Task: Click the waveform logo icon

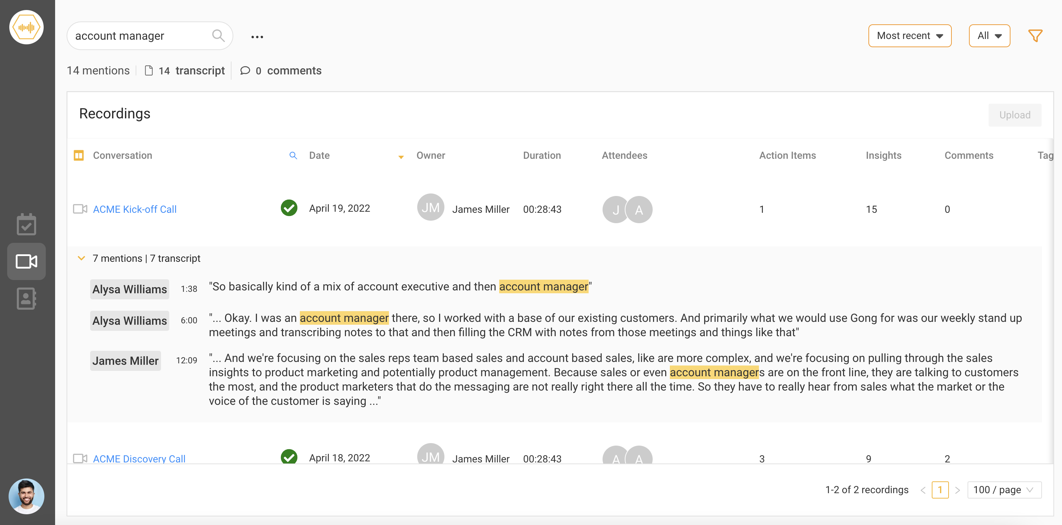Action: pyautogui.click(x=26, y=27)
